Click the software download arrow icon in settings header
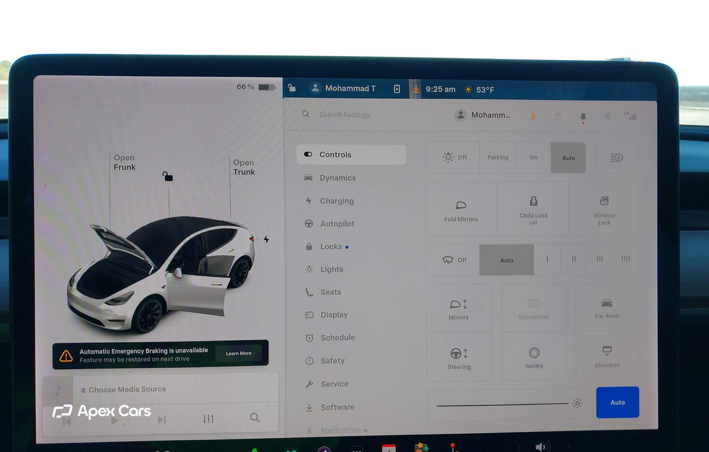709x452 pixels. coord(533,116)
